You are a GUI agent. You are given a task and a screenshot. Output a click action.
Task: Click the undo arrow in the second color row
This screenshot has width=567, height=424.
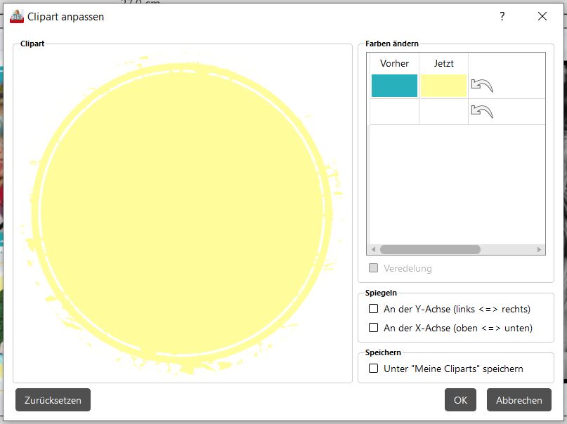point(481,111)
